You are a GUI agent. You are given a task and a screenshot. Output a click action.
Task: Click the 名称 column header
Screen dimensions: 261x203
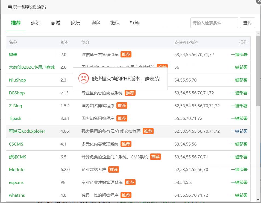pyautogui.click(x=13, y=42)
